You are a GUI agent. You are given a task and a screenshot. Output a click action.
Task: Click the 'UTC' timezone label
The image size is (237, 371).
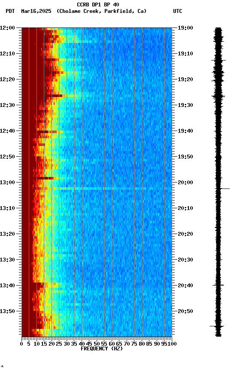click(x=178, y=11)
